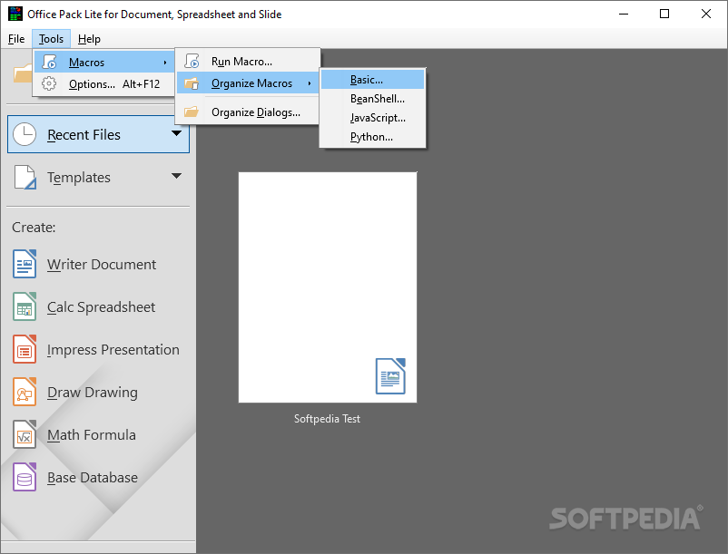Open the File menu

[x=16, y=39]
